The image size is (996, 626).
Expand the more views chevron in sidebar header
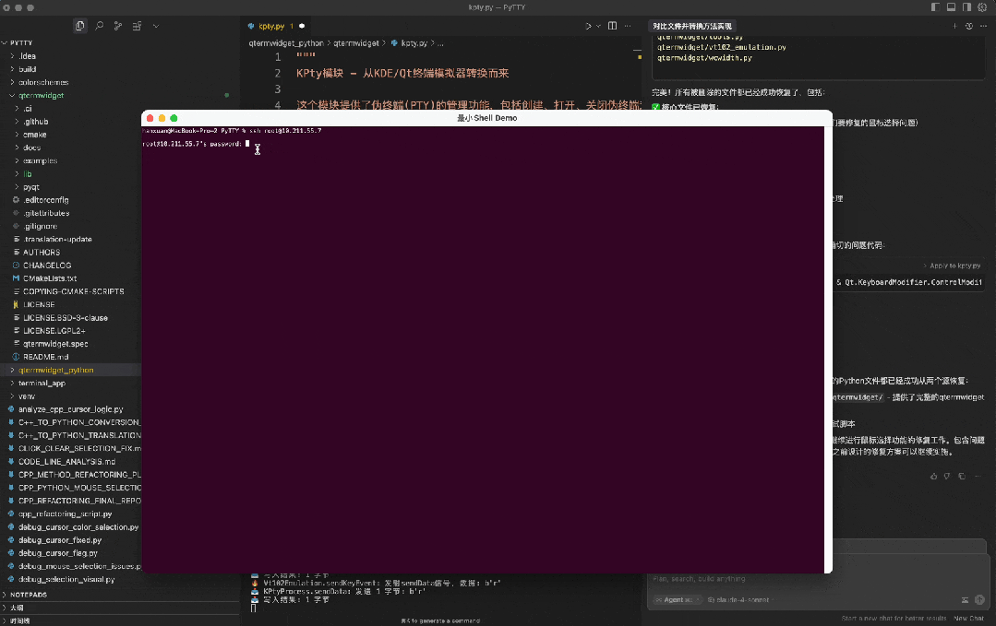click(x=156, y=26)
